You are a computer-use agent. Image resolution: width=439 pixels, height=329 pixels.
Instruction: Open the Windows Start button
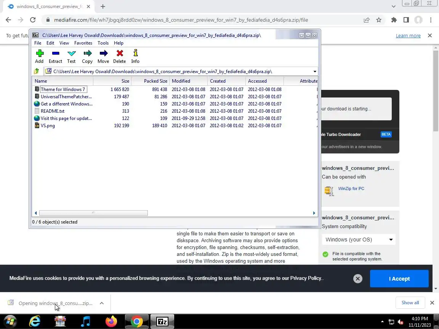pos(11,321)
